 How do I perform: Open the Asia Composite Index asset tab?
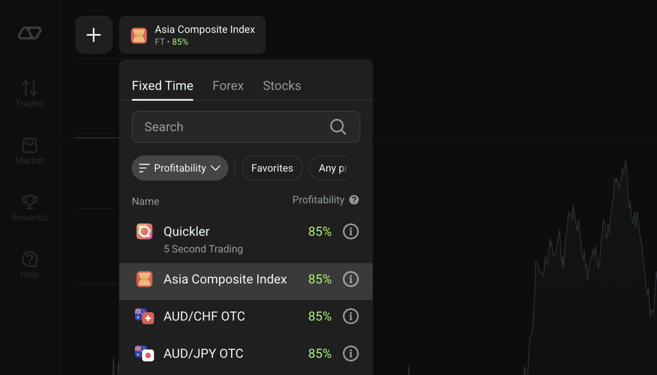click(192, 35)
